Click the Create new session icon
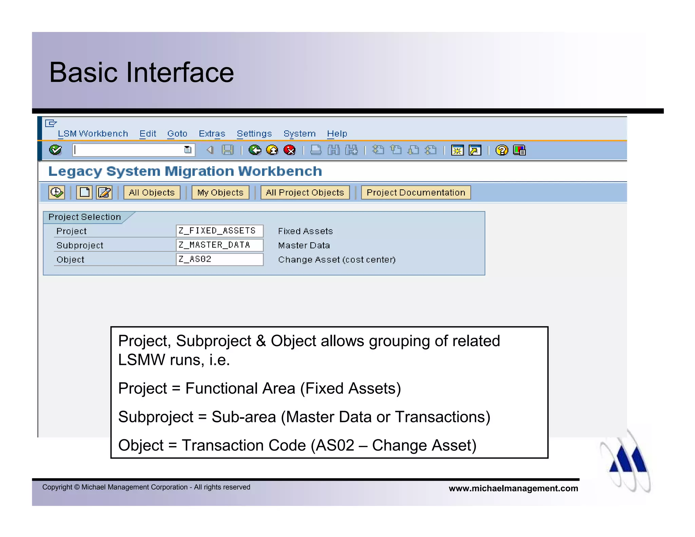 457,150
